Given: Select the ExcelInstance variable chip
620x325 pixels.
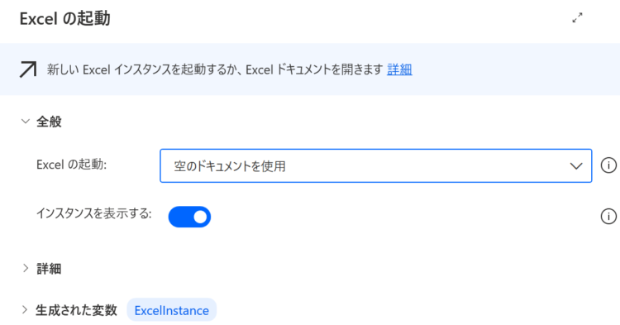Looking at the screenshot, I should pos(172,310).
